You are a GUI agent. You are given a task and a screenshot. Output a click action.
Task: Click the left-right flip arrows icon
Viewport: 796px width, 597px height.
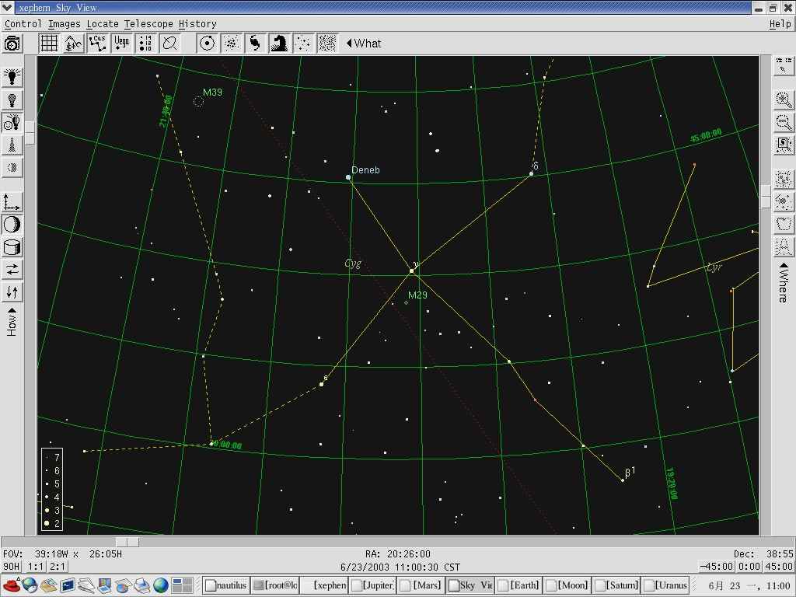(x=12, y=270)
